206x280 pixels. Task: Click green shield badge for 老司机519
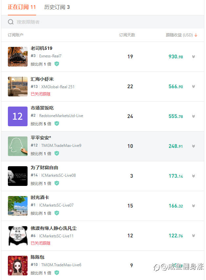point(57,64)
